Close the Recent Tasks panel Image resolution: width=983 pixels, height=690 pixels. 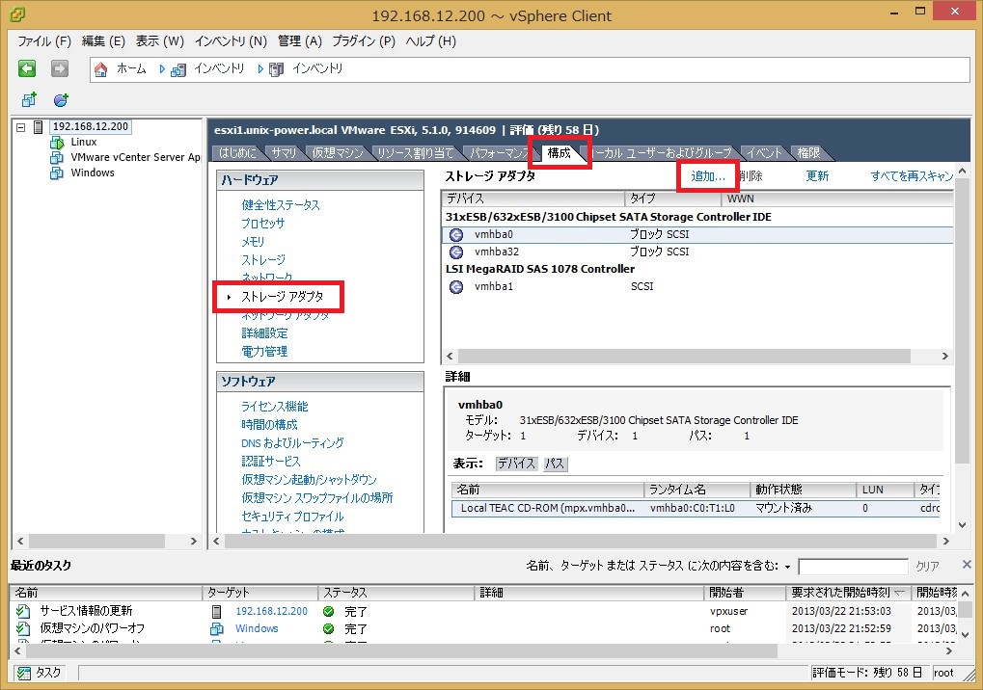point(967,565)
